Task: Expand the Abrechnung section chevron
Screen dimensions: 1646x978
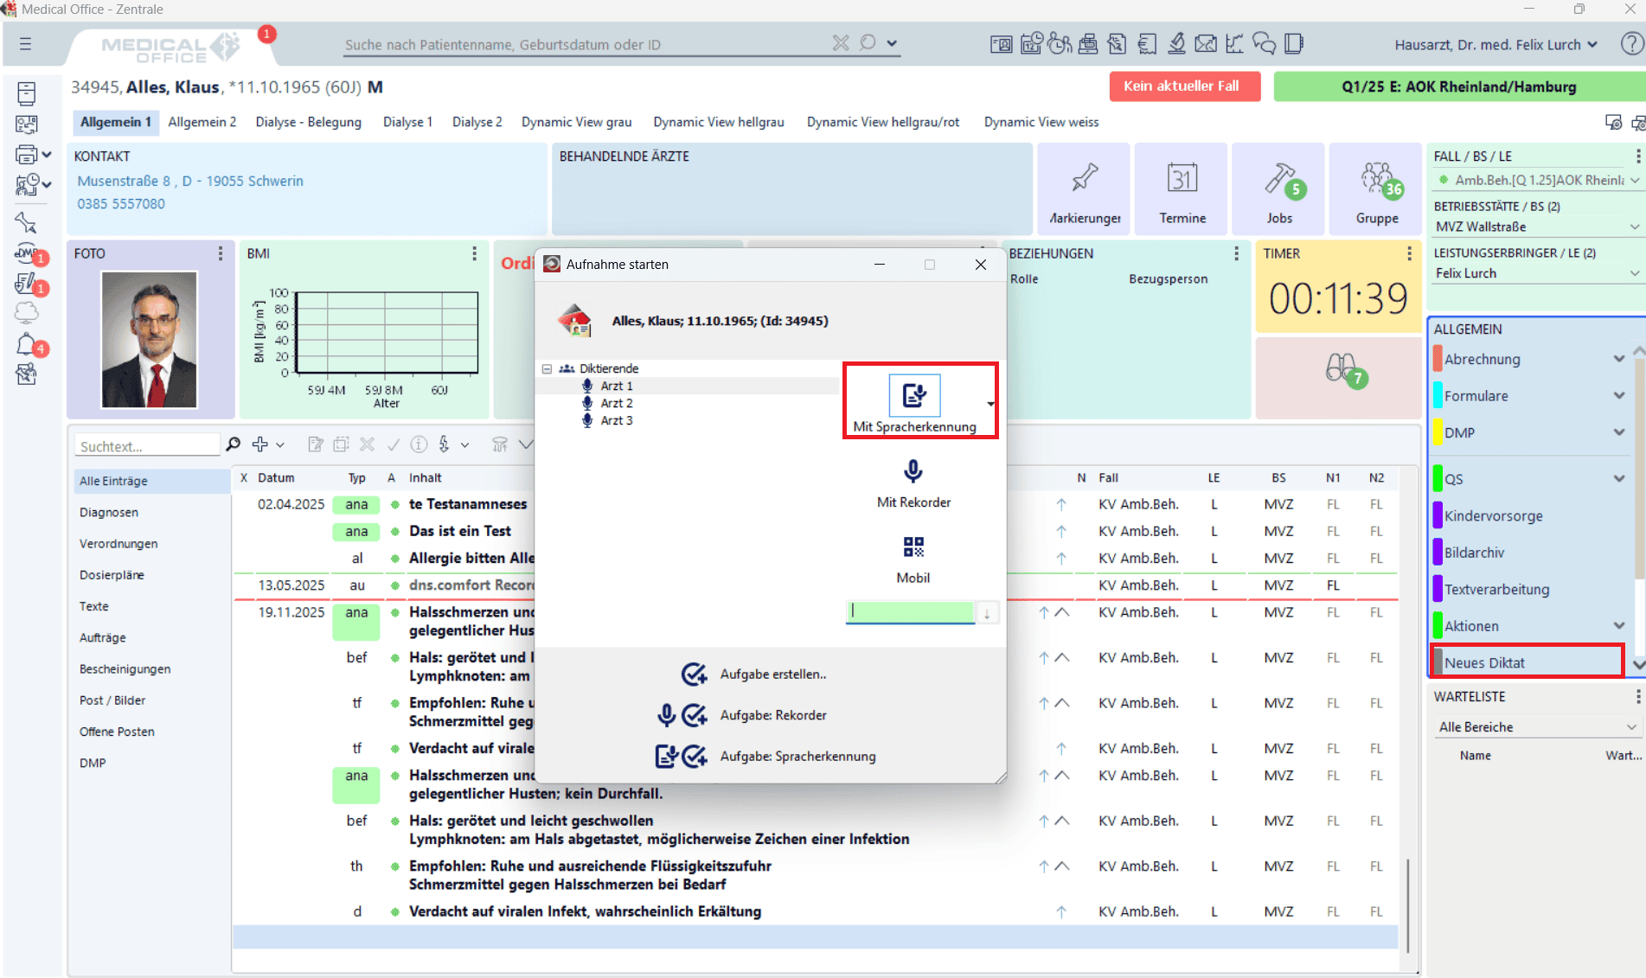Action: 1618,359
